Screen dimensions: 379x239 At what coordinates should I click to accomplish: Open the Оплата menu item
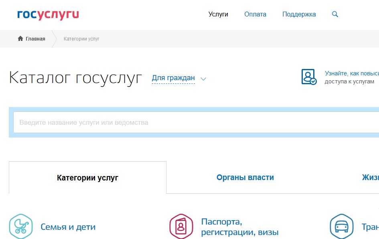(x=255, y=14)
